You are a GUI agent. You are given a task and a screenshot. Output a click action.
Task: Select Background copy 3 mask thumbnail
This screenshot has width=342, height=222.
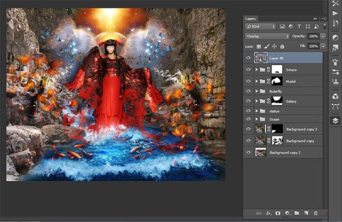pyautogui.click(x=277, y=129)
